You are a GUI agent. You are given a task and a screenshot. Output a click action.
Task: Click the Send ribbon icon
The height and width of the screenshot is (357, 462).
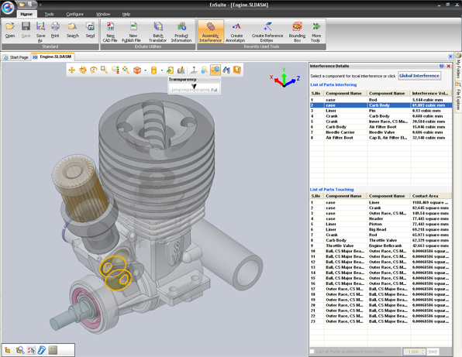90,30
